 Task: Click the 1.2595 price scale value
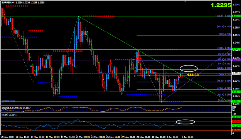pyautogui.click(x=236, y=28)
